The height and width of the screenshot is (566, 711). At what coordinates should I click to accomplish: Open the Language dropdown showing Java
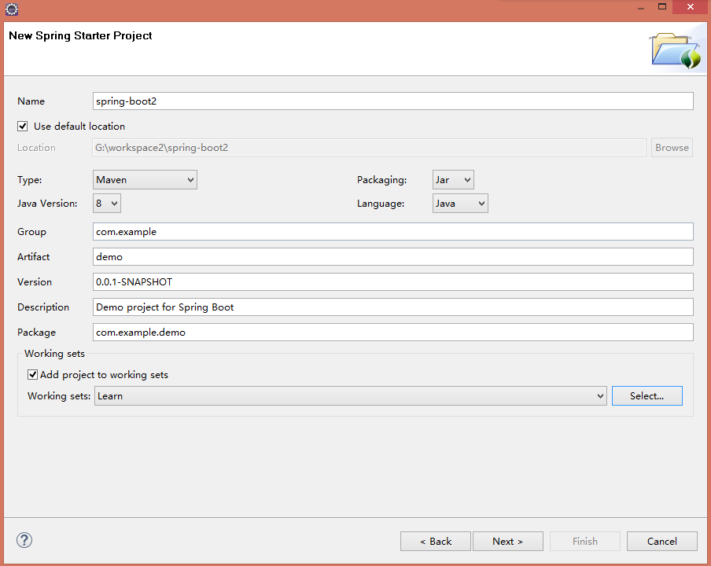coord(460,204)
